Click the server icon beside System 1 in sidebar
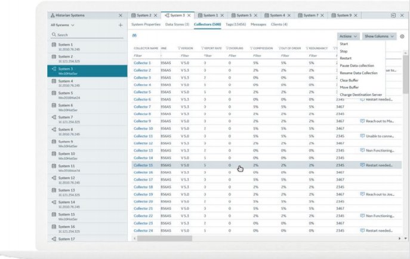Image resolution: width=410 pixels, height=259 pixels. [x=54, y=45]
